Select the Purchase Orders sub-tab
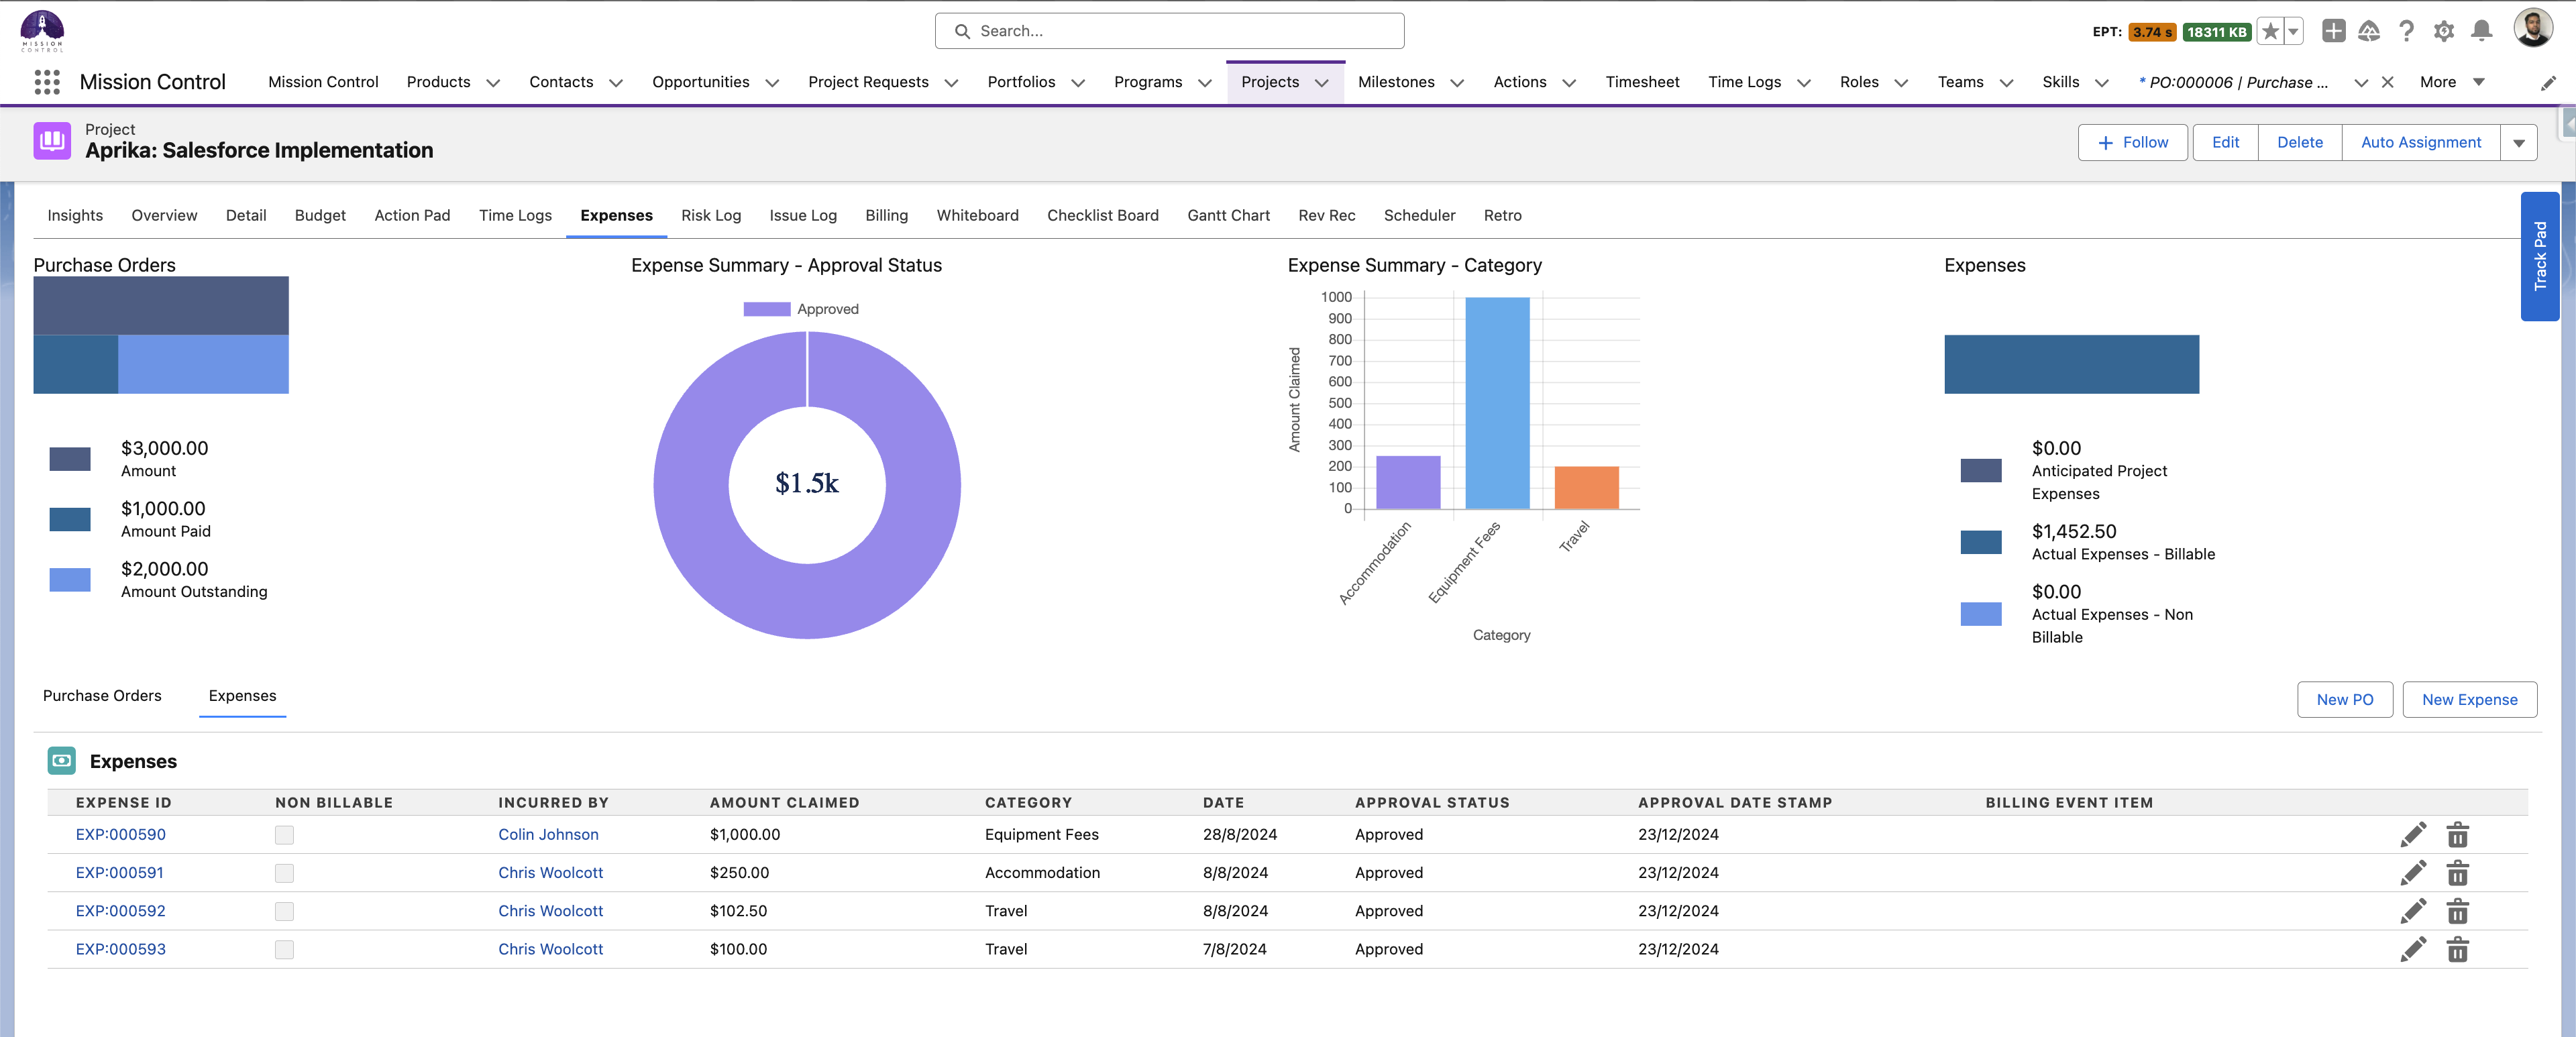 tap(102, 695)
